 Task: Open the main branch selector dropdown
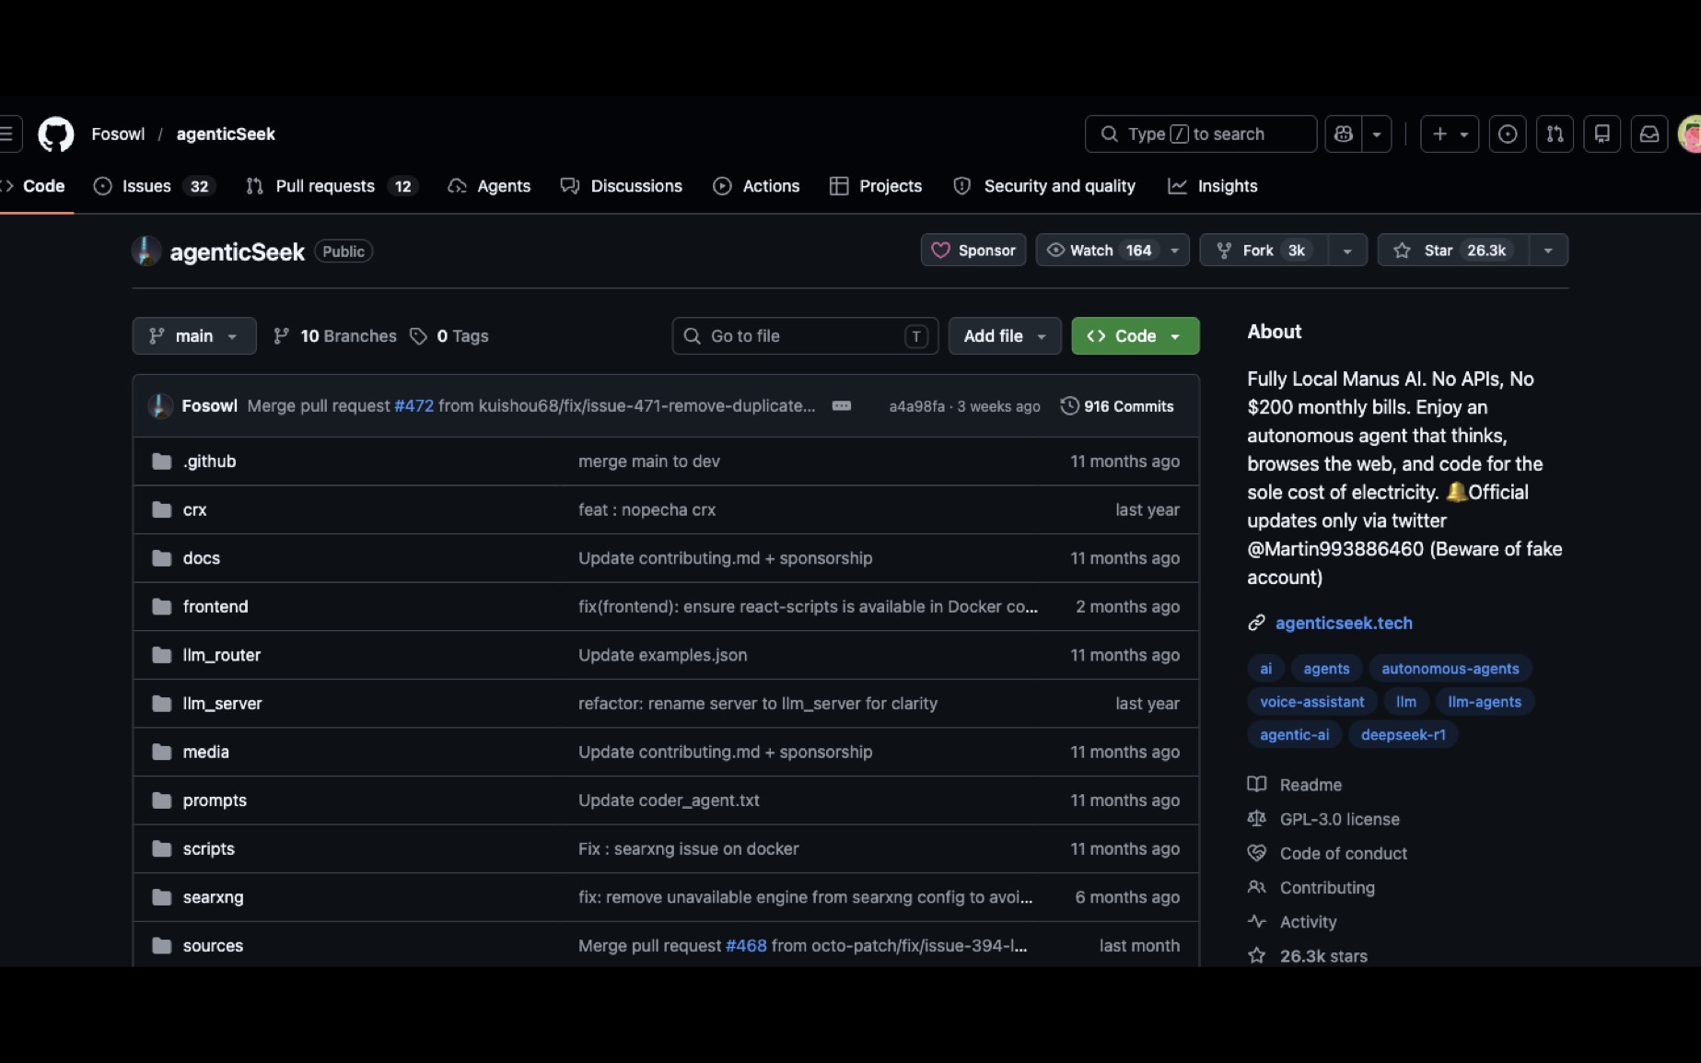pos(194,336)
